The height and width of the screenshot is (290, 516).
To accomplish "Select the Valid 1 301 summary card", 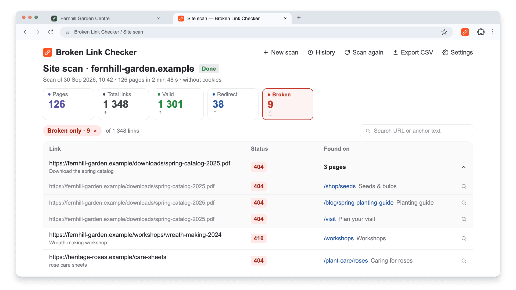I will pyautogui.click(x=178, y=104).
